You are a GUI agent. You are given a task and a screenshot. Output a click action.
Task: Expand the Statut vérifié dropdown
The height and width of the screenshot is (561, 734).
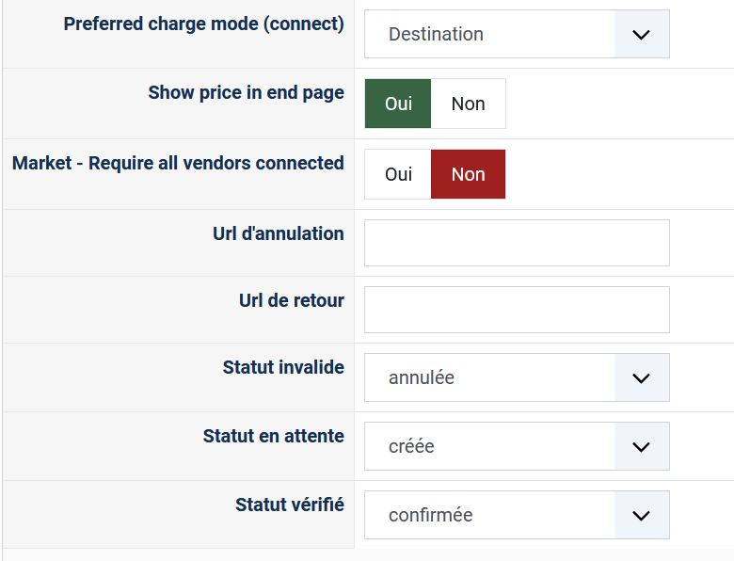coord(489,515)
